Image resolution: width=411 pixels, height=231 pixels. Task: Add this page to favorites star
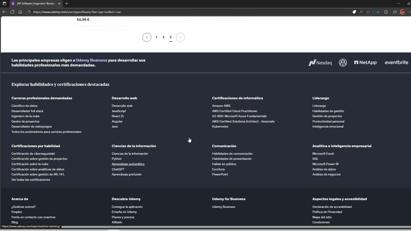click(x=368, y=12)
